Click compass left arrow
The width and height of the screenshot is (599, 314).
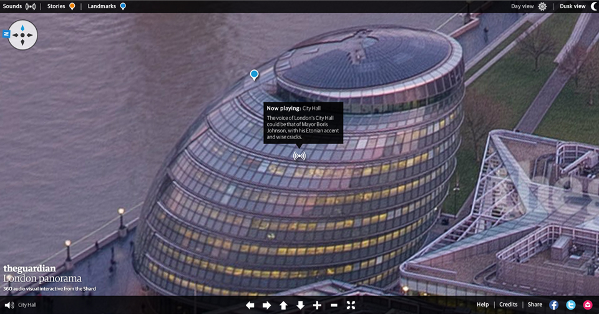coord(15,35)
